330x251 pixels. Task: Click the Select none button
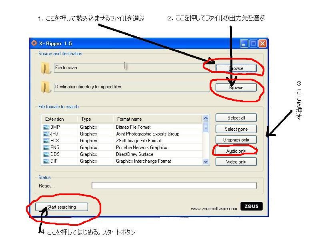pos(236,129)
